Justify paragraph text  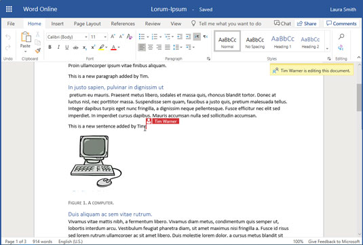pos(168,48)
